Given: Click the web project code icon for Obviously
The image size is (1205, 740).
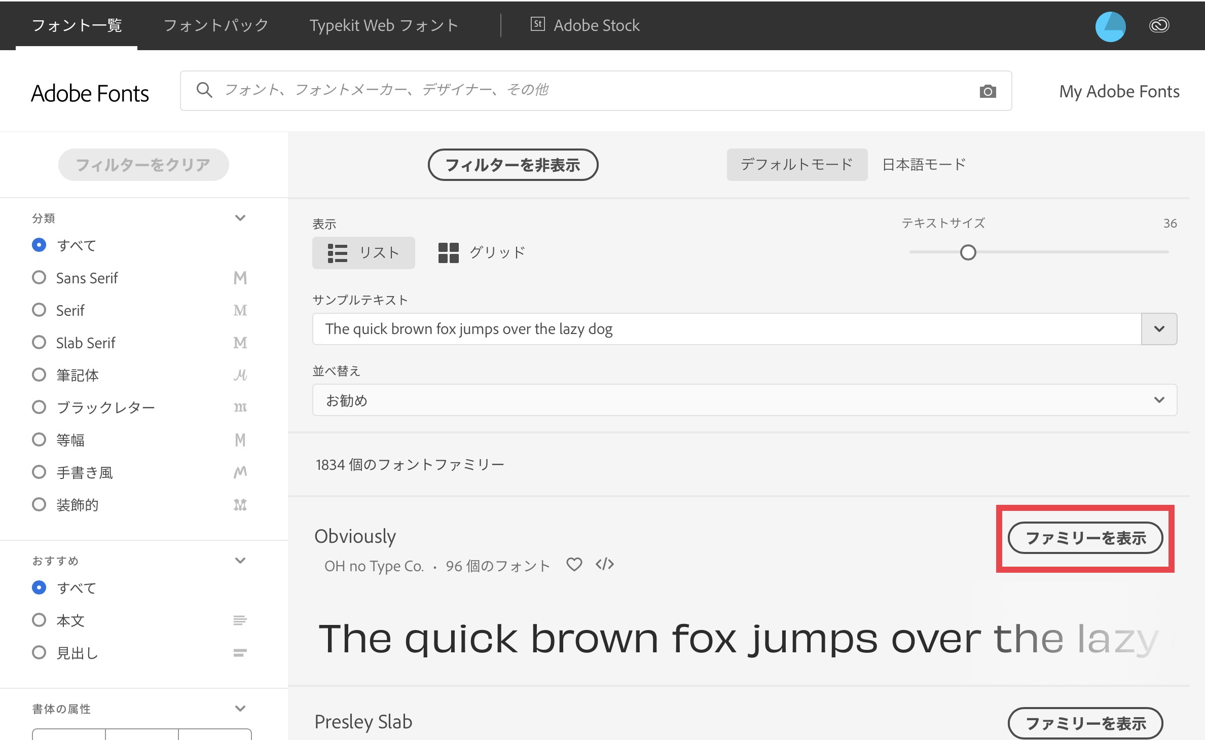Looking at the screenshot, I should coord(605,564).
